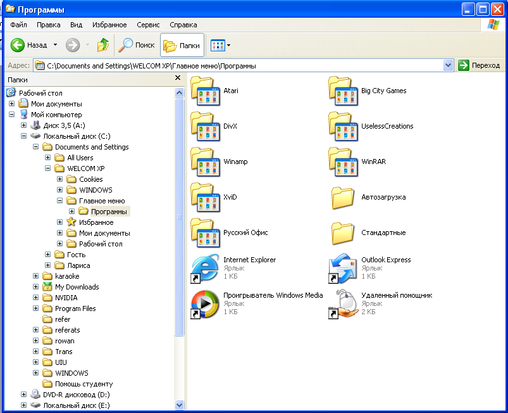Collapse the Локальный диск (C:) node

23,136
